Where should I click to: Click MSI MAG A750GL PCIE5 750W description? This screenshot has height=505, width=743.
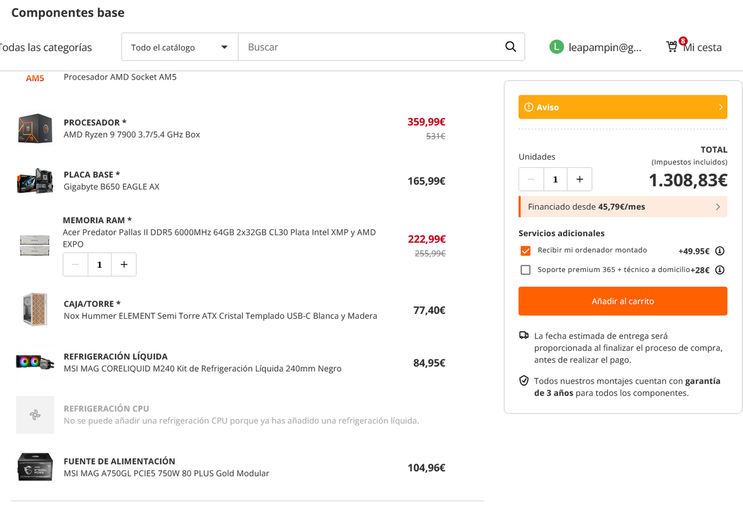tap(167, 473)
